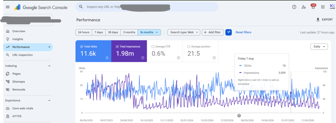Click the Total impressions metric card

coord(129,51)
